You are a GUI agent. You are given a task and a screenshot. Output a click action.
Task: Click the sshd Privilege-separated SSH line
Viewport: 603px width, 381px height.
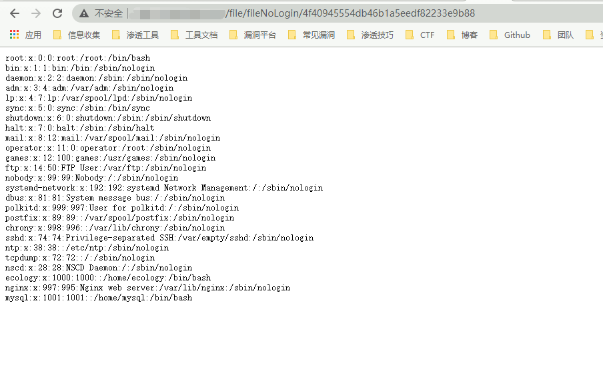point(159,238)
